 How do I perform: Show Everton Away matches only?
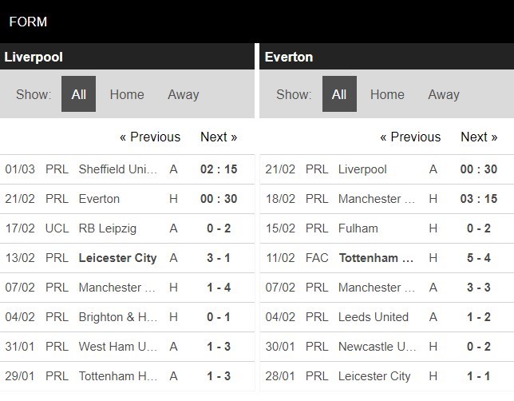[443, 94]
